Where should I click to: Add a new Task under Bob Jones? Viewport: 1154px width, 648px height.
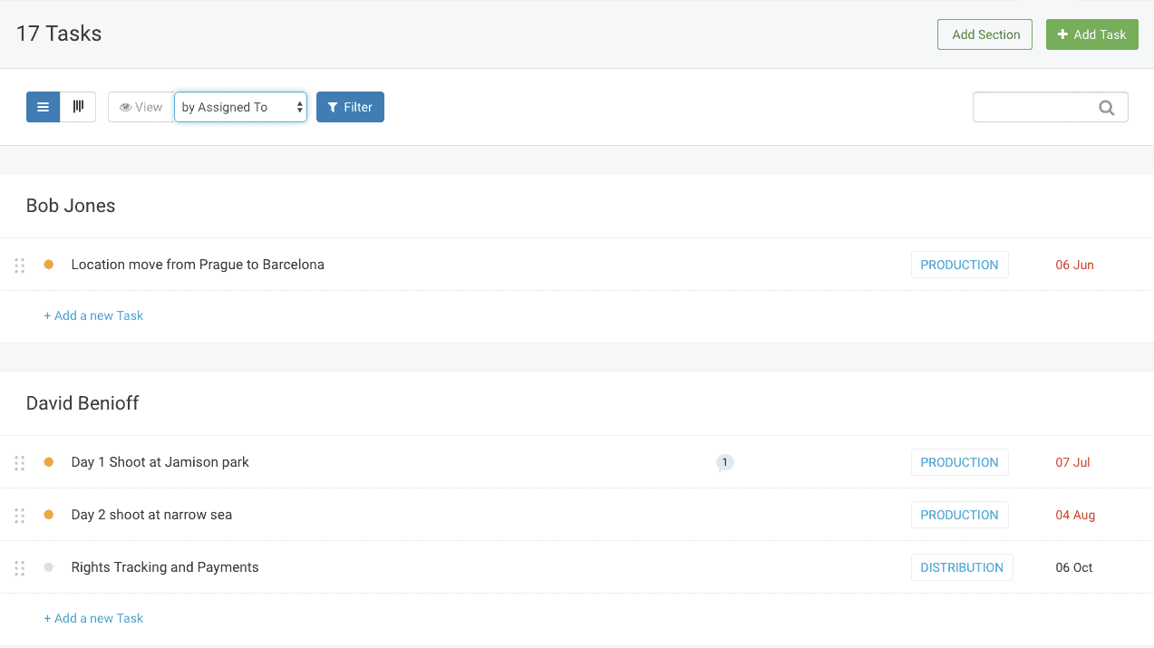(x=93, y=314)
